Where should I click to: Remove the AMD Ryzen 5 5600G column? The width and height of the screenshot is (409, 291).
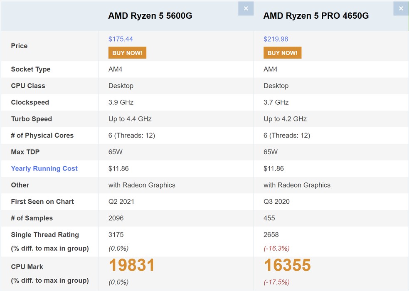click(246, 9)
